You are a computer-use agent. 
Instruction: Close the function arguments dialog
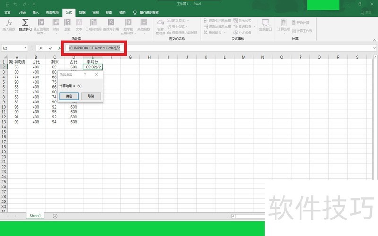pyautogui.click(x=96, y=75)
